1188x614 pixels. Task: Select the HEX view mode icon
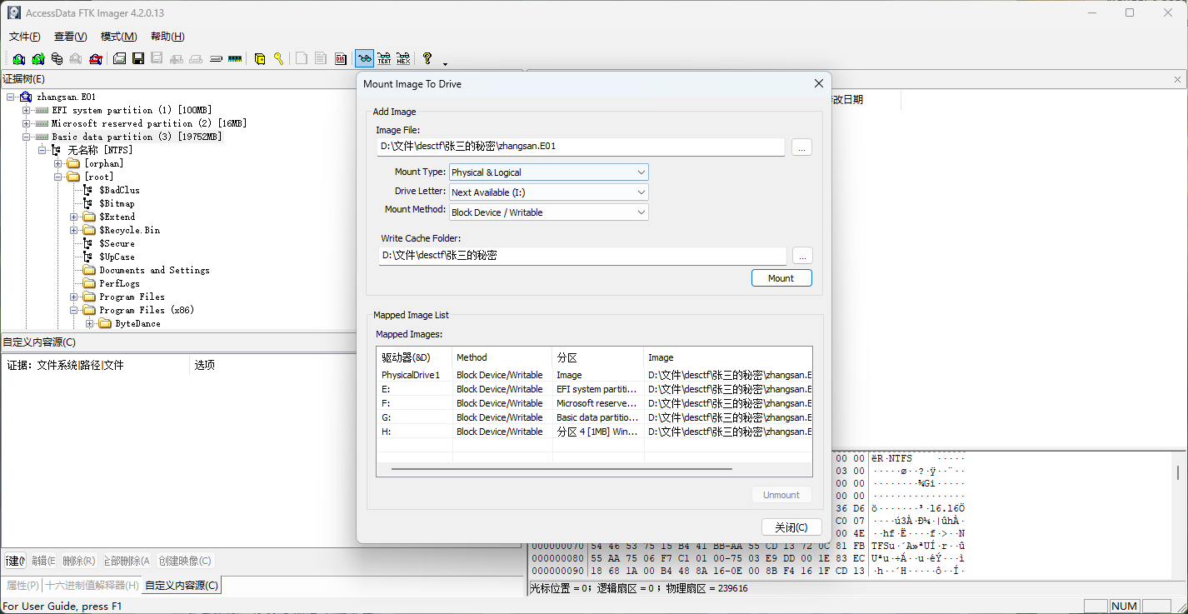[403, 58]
